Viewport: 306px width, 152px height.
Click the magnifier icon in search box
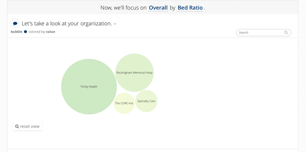tap(286, 32)
